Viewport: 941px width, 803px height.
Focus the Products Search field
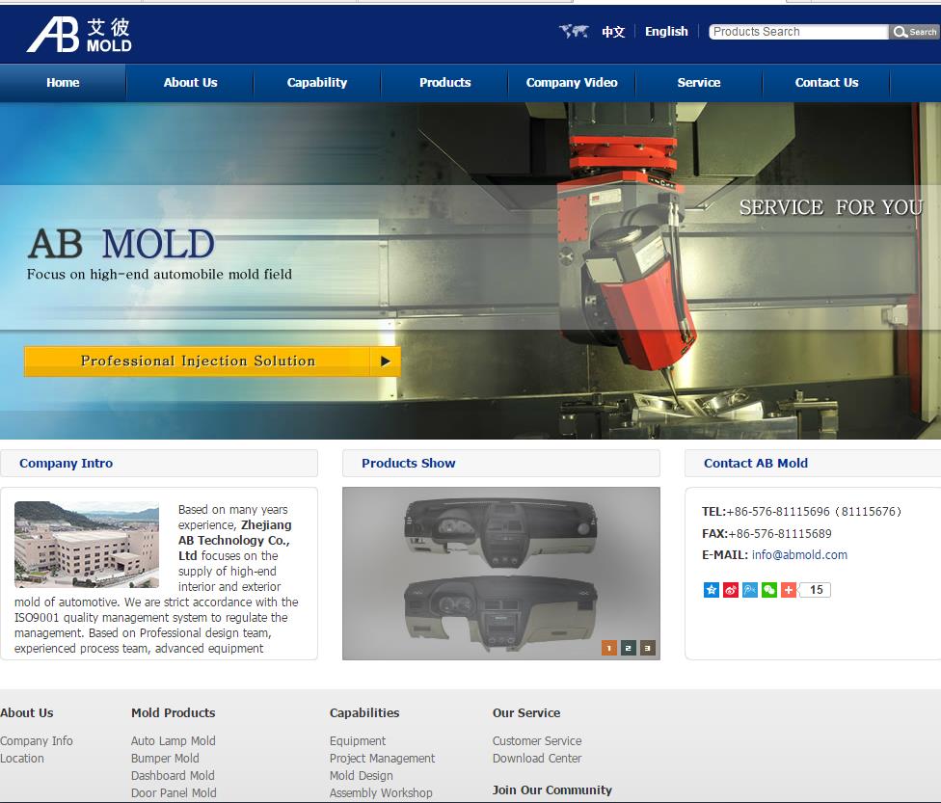click(x=798, y=32)
